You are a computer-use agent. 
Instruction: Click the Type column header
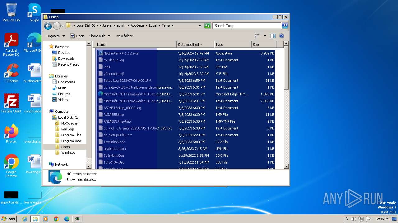(x=233, y=45)
